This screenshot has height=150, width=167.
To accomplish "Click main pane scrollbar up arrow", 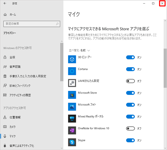I will 165,21.
